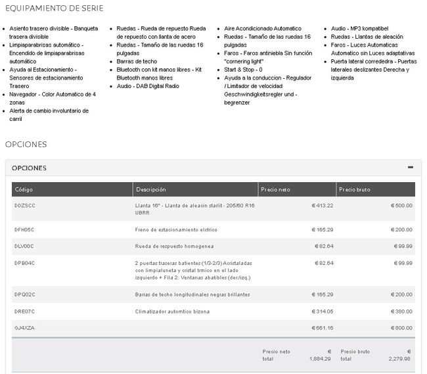The height and width of the screenshot is (374, 427).
Task: Select the GJ4XZA option code
Action: point(24,327)
